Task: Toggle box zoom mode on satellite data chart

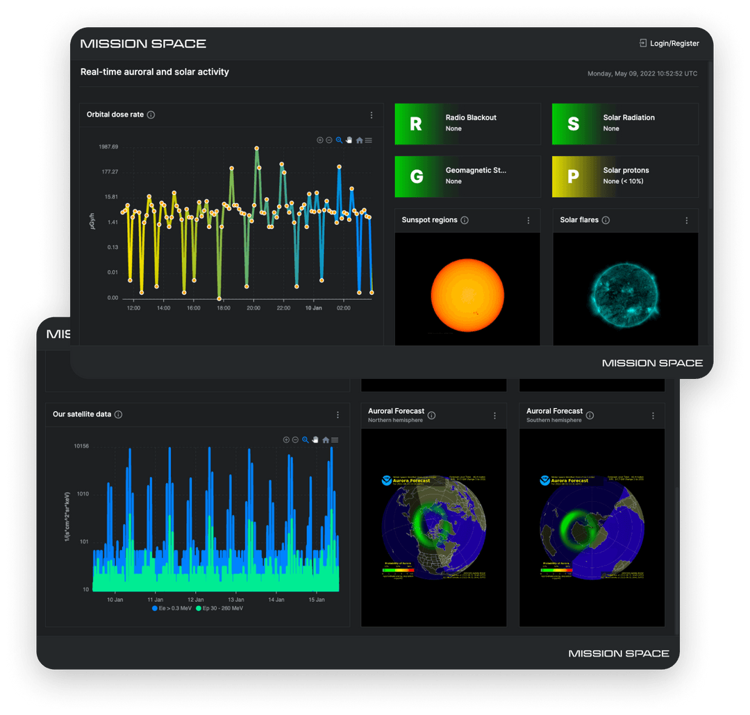Action: [306, 440]
